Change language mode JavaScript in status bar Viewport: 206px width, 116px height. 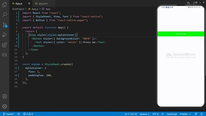pyautogui.click(x=172, y=114)
